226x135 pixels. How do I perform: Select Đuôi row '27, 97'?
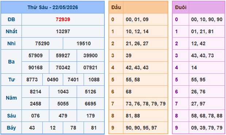point(198,104)
